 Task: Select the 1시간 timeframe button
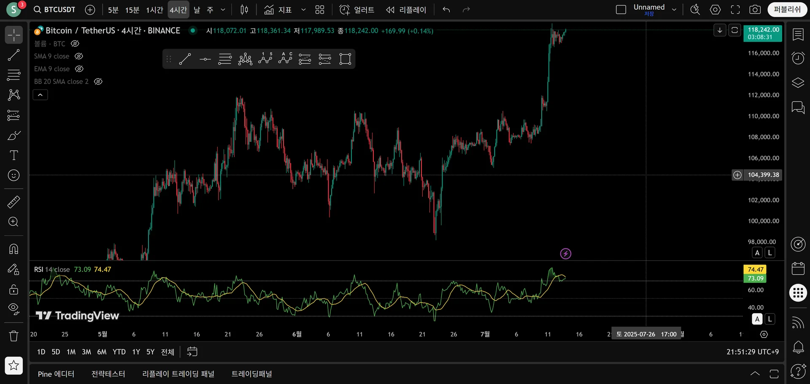pyautogui.click(x=154, y=10)
